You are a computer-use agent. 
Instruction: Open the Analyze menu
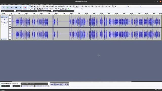pyautogui.click(x=42, y=4)
